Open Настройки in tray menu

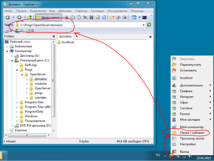188,144
